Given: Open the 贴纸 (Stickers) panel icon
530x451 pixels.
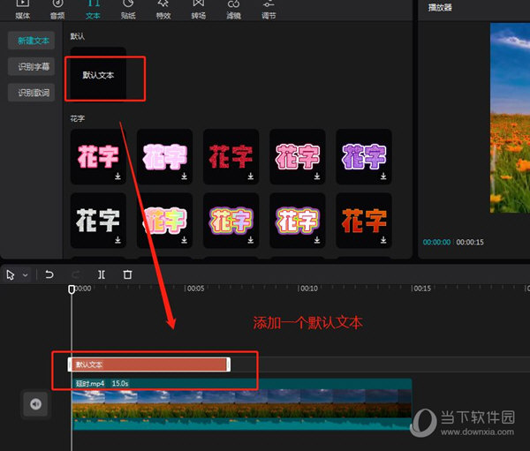Looking at the screenshot, I should point(128,9).
